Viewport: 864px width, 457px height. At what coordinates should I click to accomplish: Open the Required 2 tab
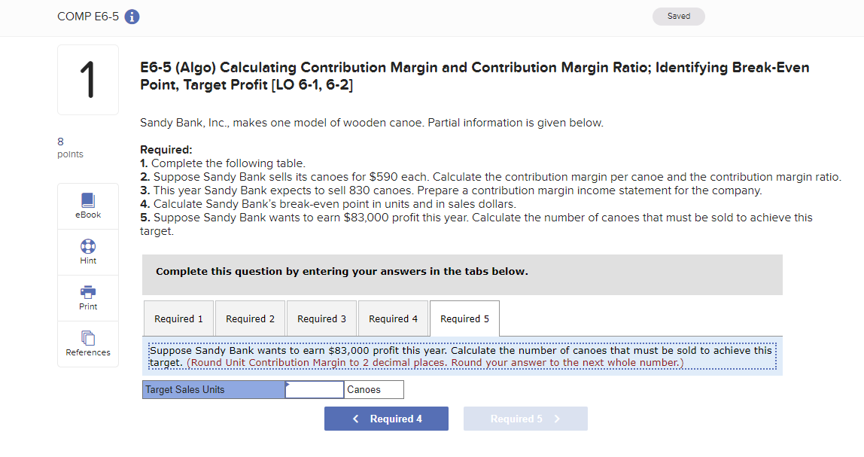tap(250, 318)
